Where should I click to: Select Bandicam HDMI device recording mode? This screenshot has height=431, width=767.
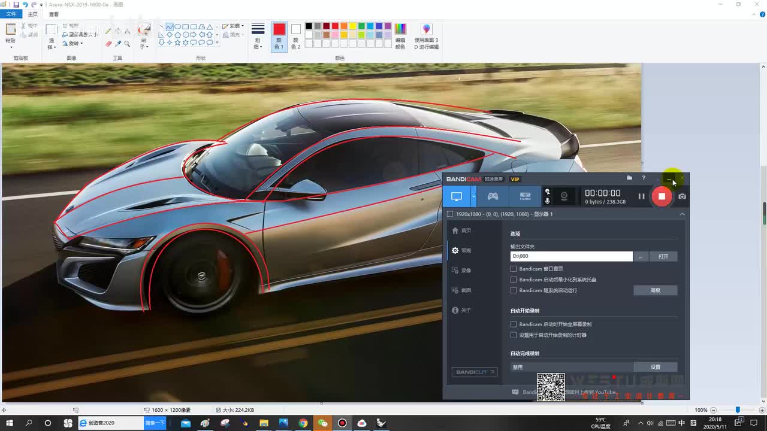point(525,196)
